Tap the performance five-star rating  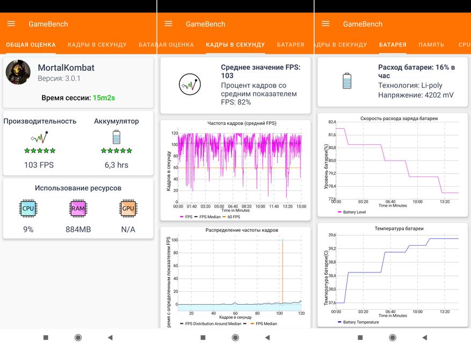40,151
